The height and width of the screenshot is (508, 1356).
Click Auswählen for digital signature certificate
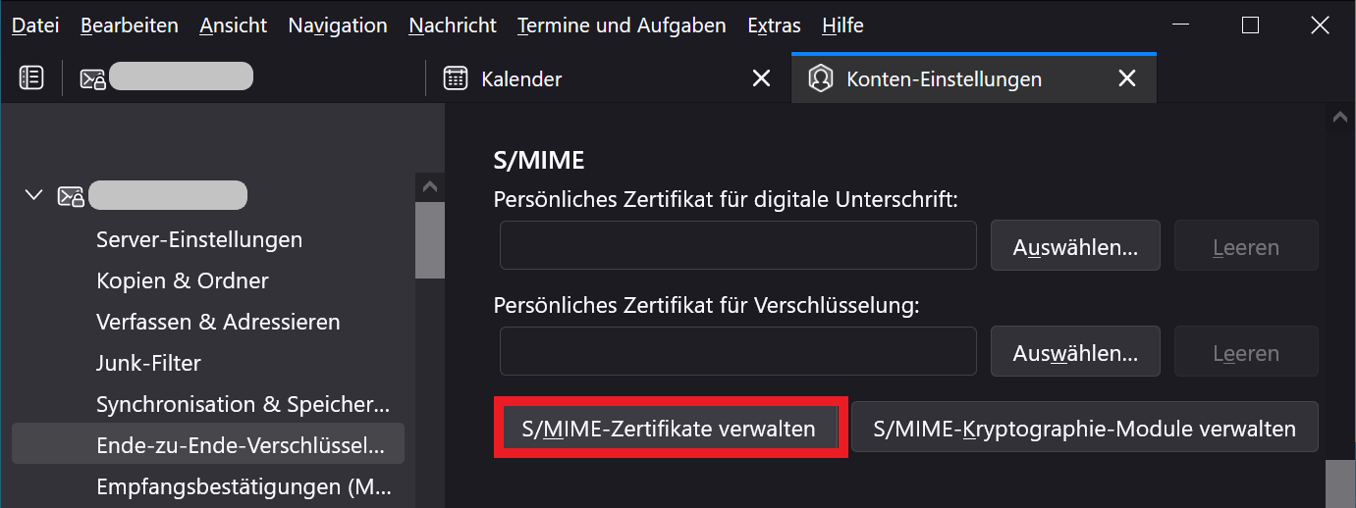pyautogui.click(x=1075, y=247)
